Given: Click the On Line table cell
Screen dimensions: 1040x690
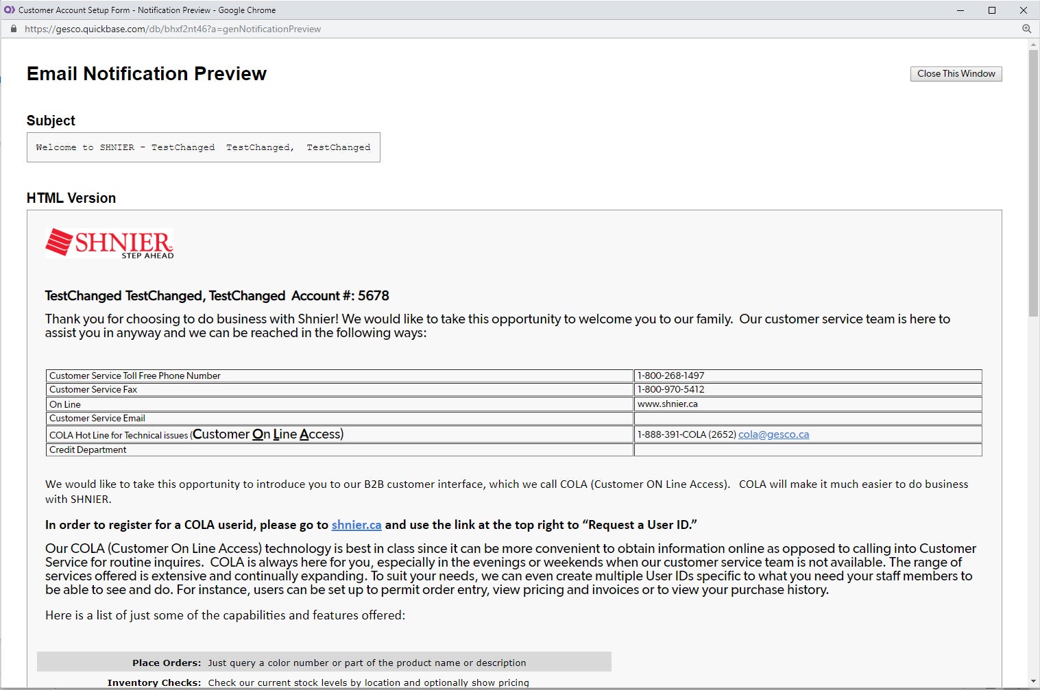Looking at the screenshot, I should 339,404.
